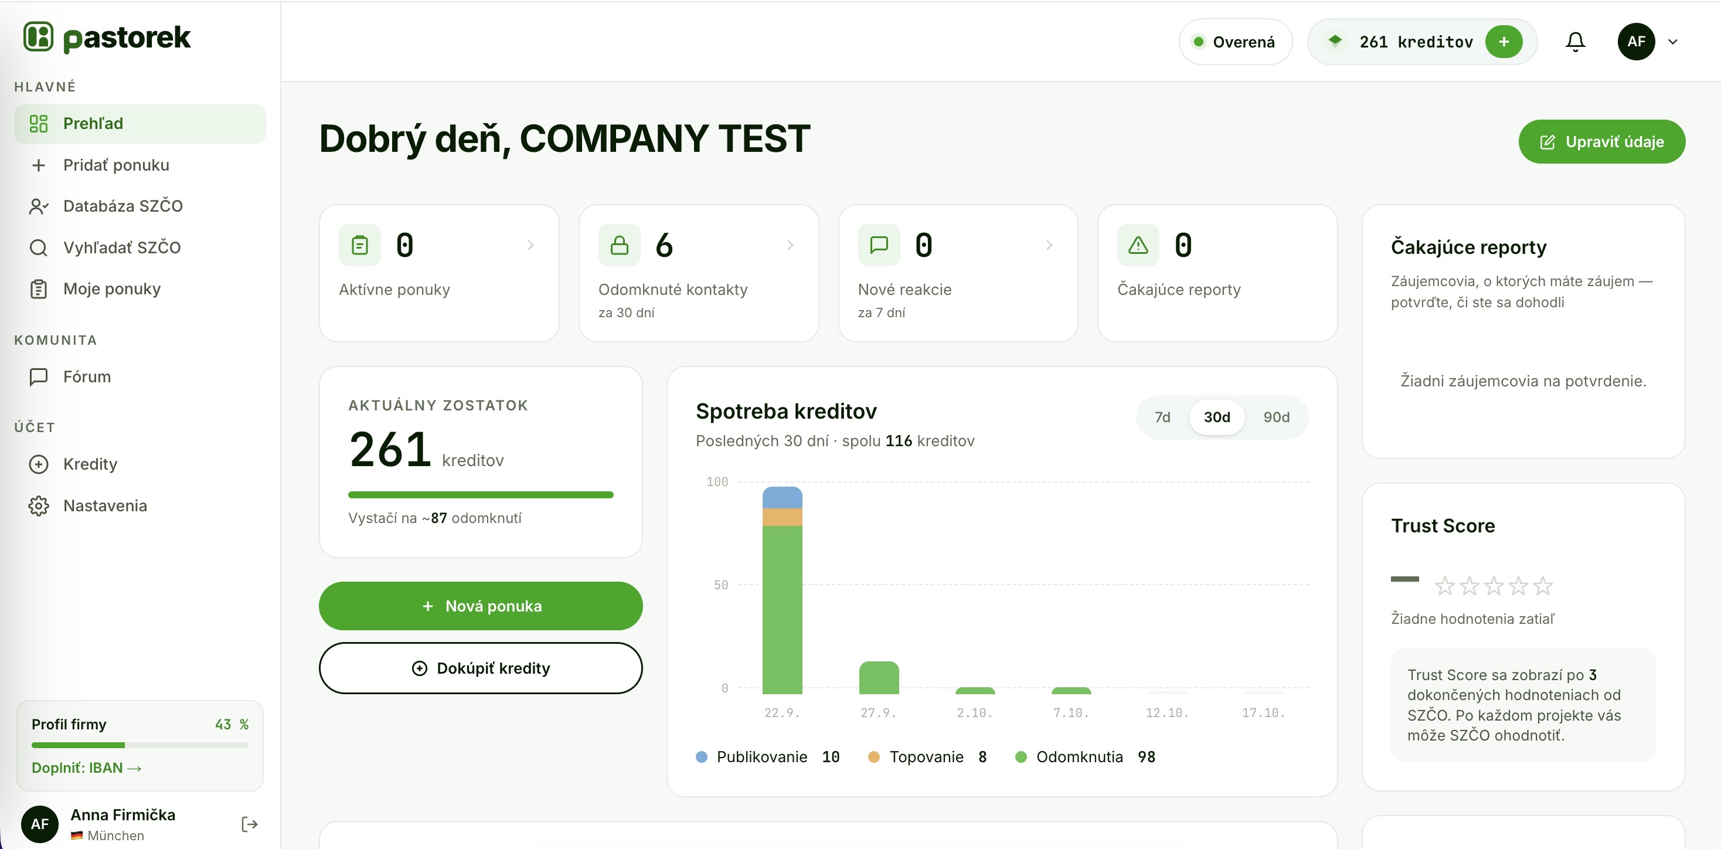This screenshot has height=849, width=1721.
Task: Open Databáza SZČO label
Action: 123,206
